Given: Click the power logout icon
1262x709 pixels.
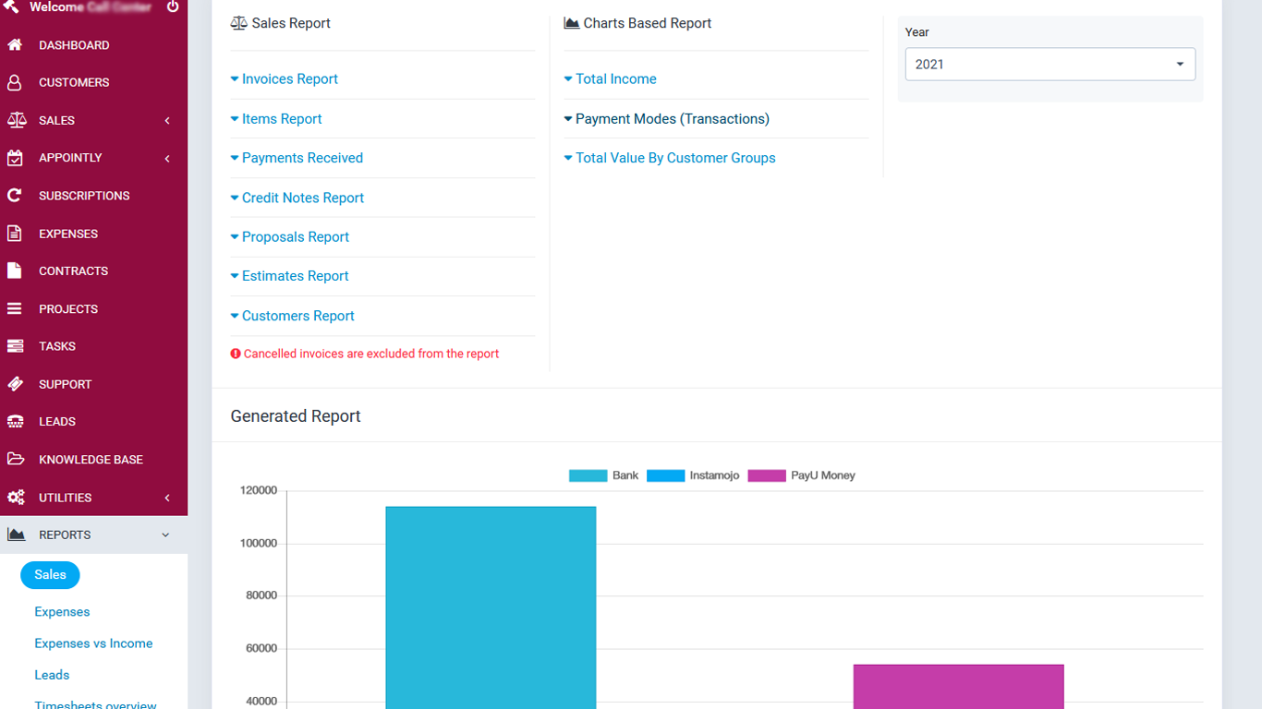Looking at the screenshot, I should click(173, 7).
